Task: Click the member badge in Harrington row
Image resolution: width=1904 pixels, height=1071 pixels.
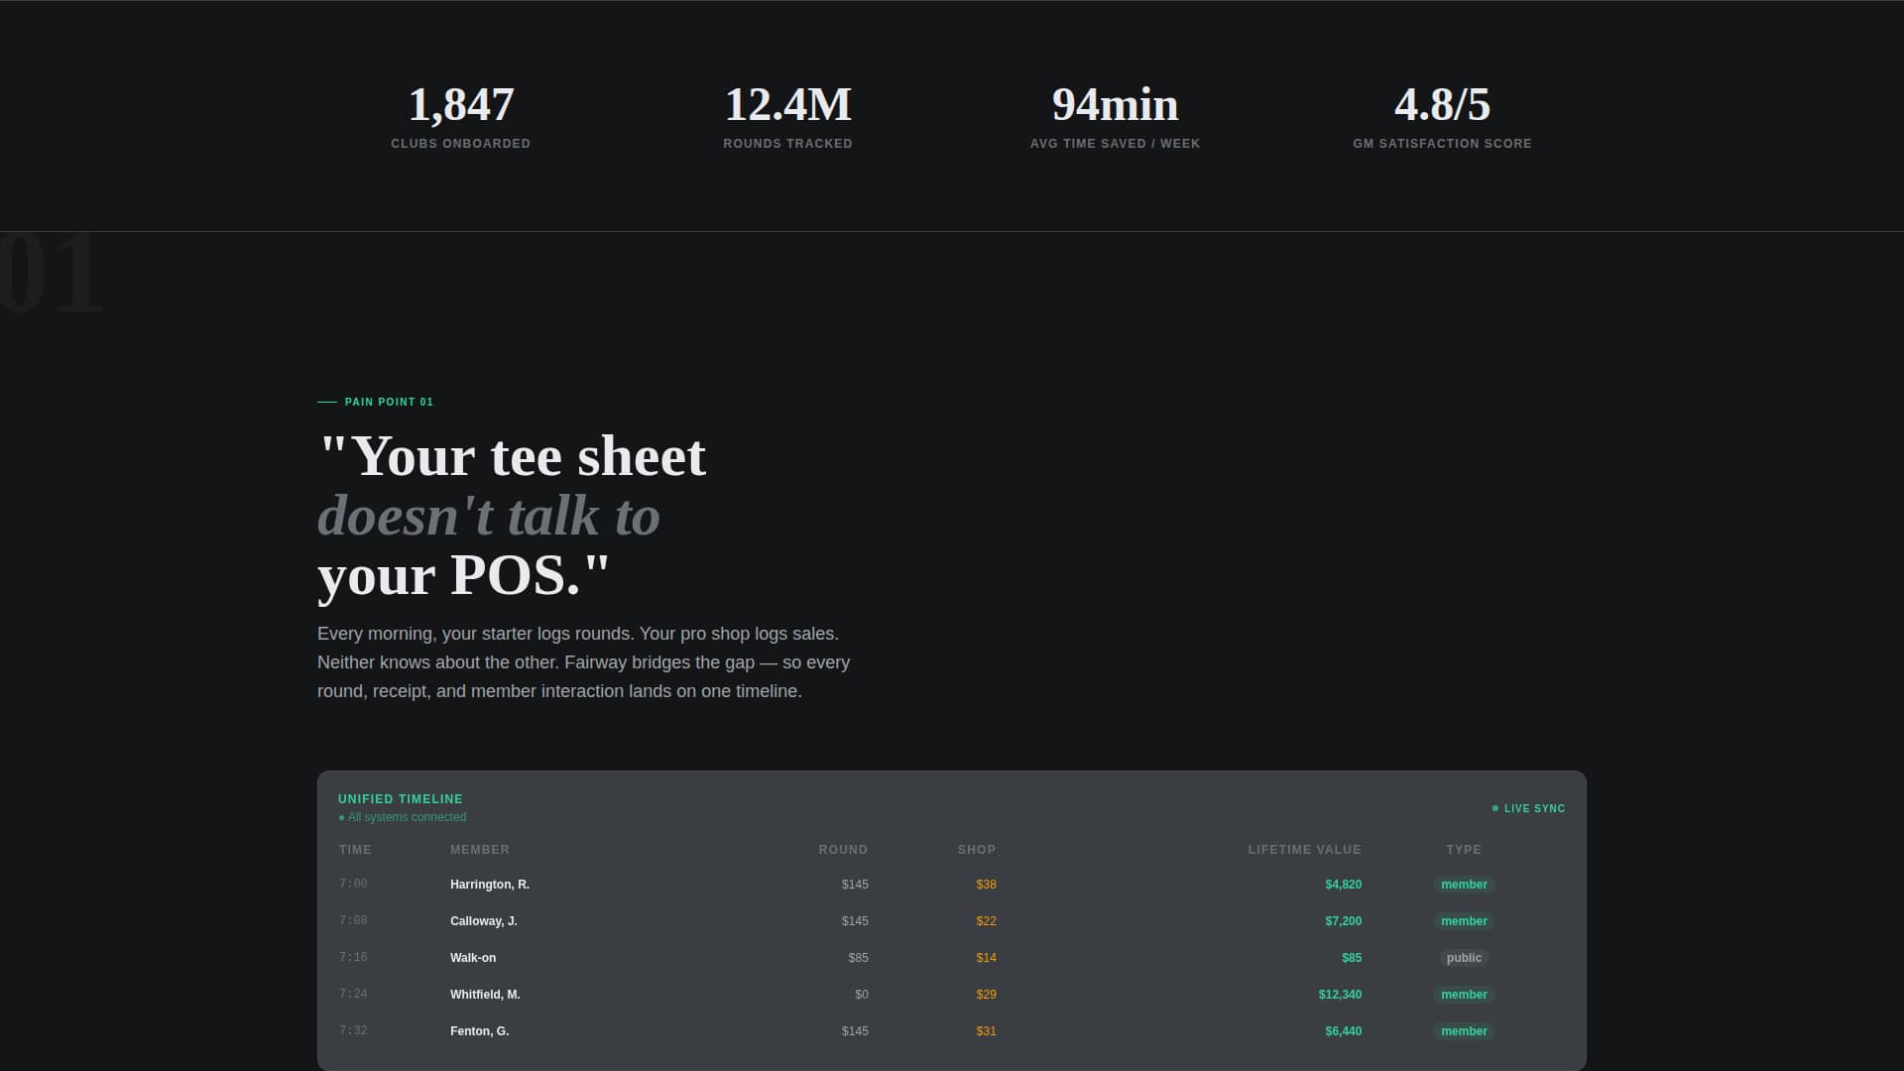Action: [x=1464, y=885]
